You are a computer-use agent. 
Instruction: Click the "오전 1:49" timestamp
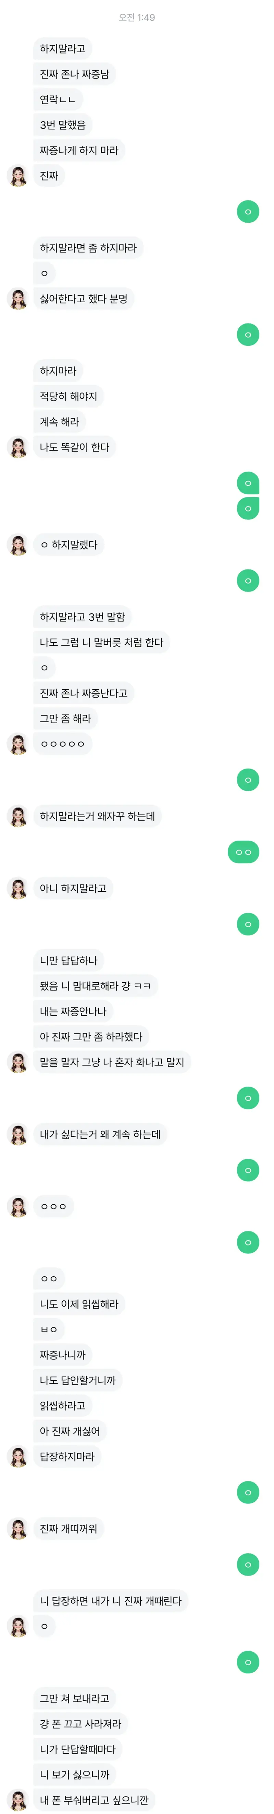137,17
